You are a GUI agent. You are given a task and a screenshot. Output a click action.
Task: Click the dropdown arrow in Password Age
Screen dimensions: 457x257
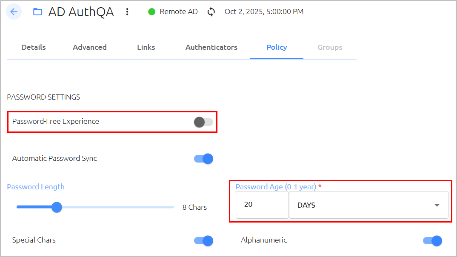click(437, 205)
